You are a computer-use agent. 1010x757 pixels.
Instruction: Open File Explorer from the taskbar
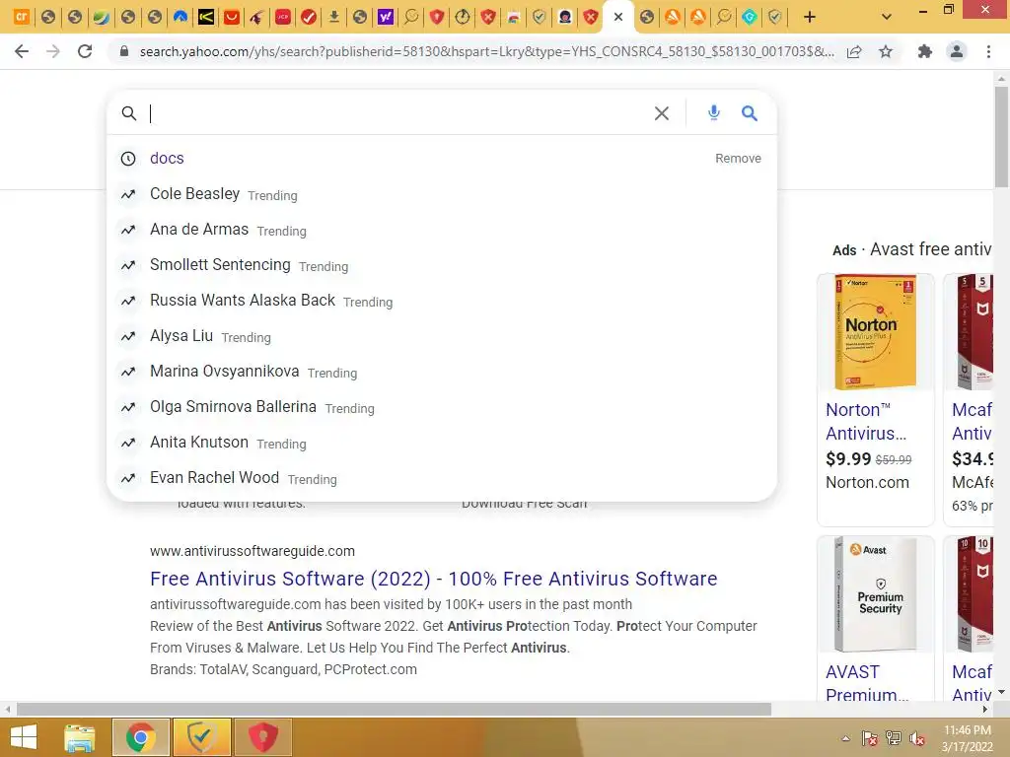pyautogui.click(x=80, y=737)
